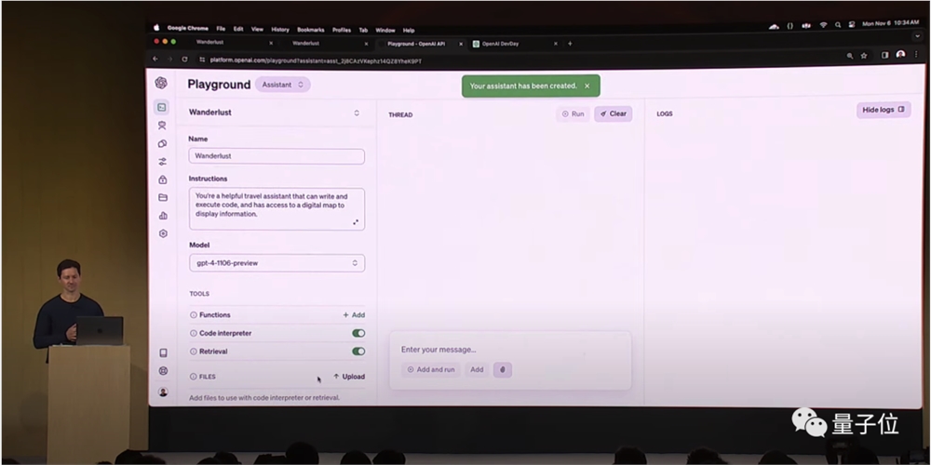Disable the Retrieval toggle
Screen dimensions: 931x465
click(358, 352)
